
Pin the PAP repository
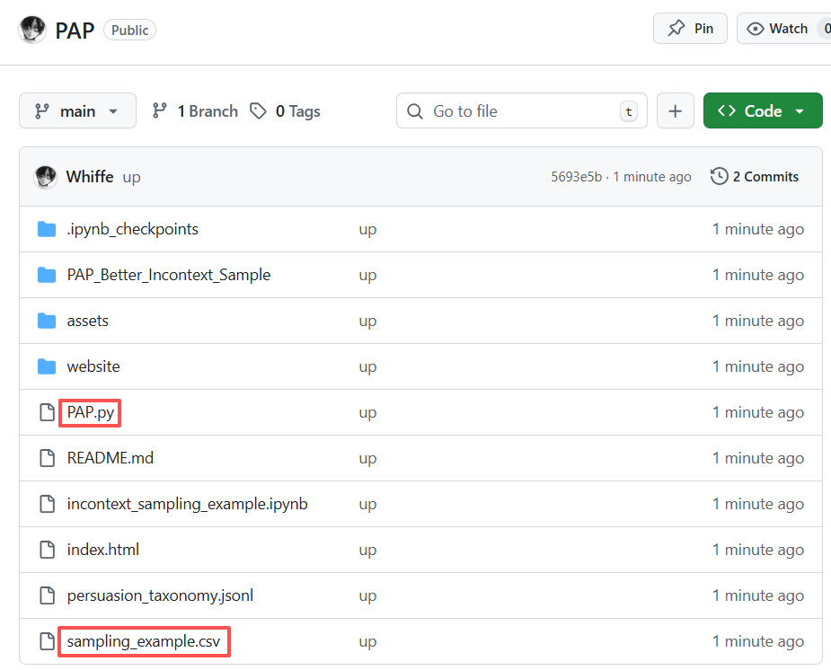690,29
